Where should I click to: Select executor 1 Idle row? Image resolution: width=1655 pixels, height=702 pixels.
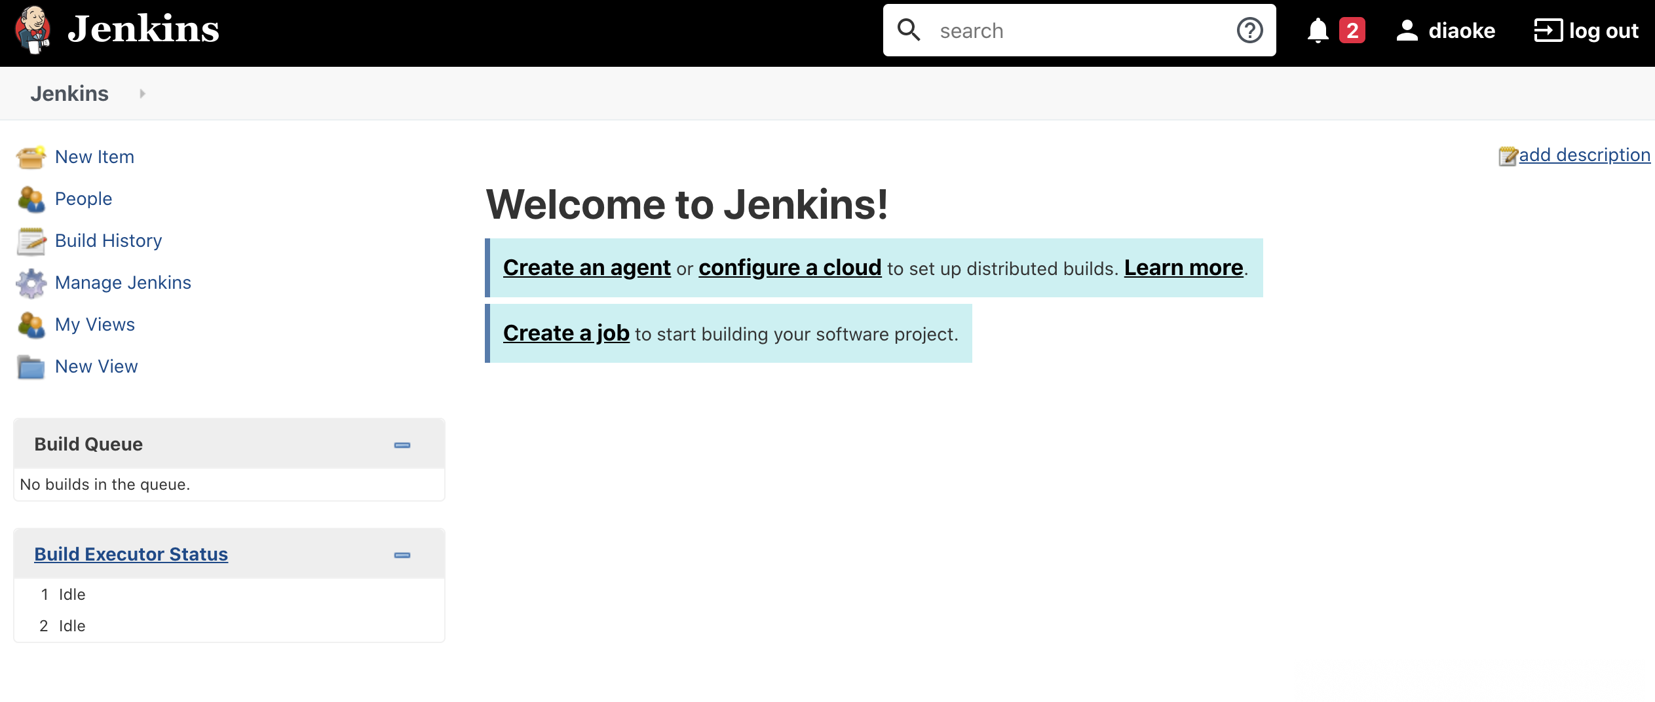tap(229, 595)
